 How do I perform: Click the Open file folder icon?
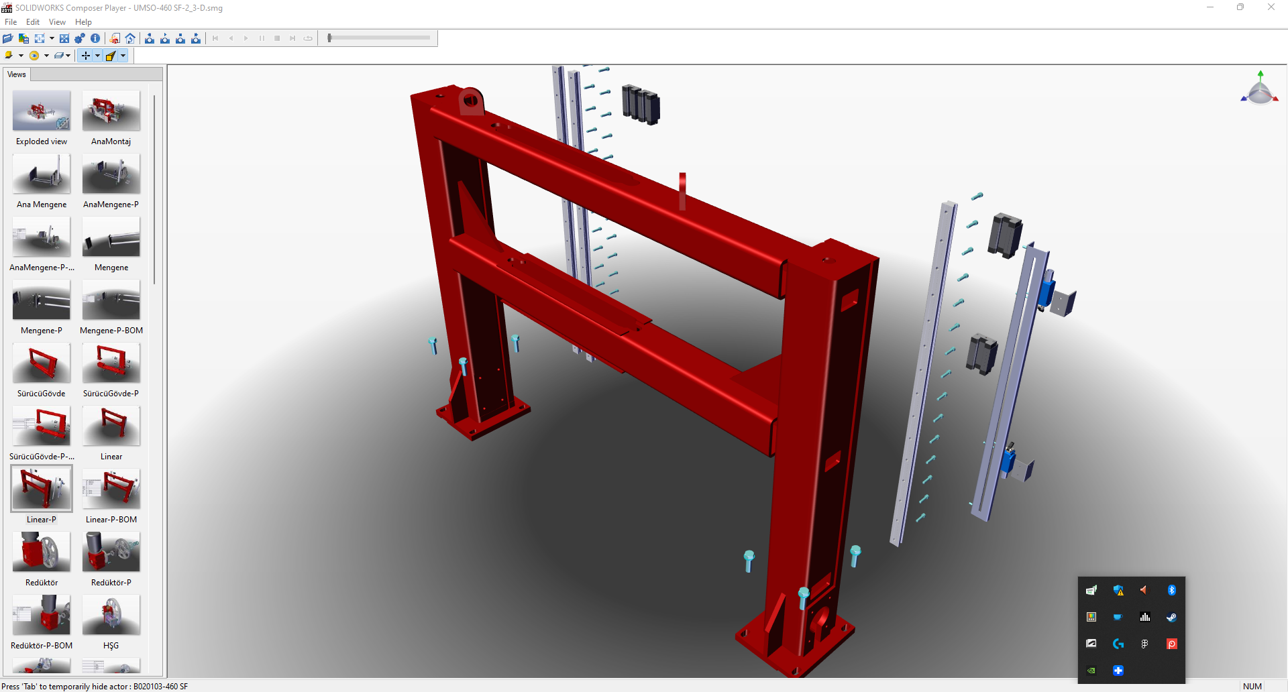coord(8,38)
